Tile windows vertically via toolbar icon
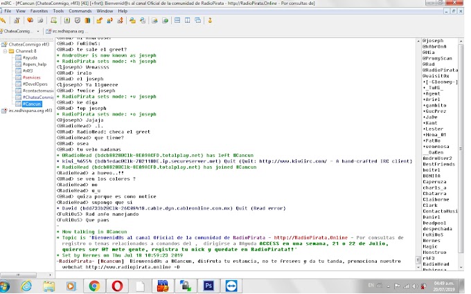The width and height of the screenshot is (471, 294). pyautogui.click(x=188, y=20)
